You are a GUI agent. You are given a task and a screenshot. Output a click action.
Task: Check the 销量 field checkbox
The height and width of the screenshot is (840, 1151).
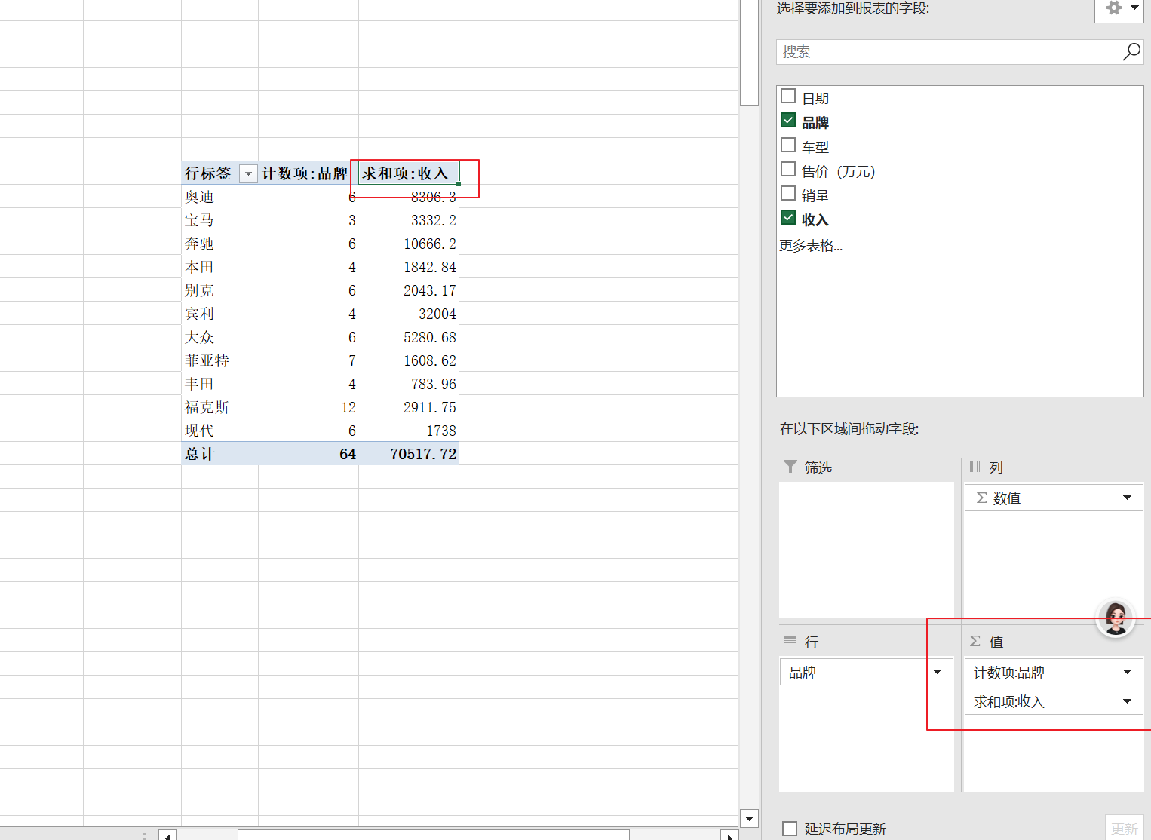[x=788, y=193]
